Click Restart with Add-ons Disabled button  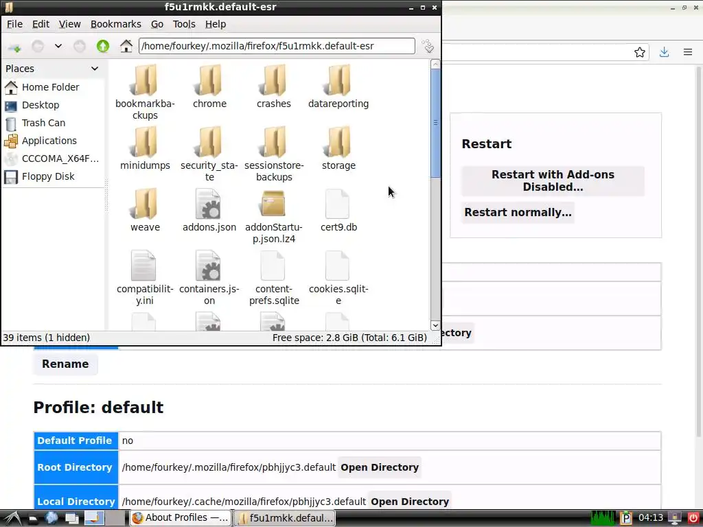[553, 180]
